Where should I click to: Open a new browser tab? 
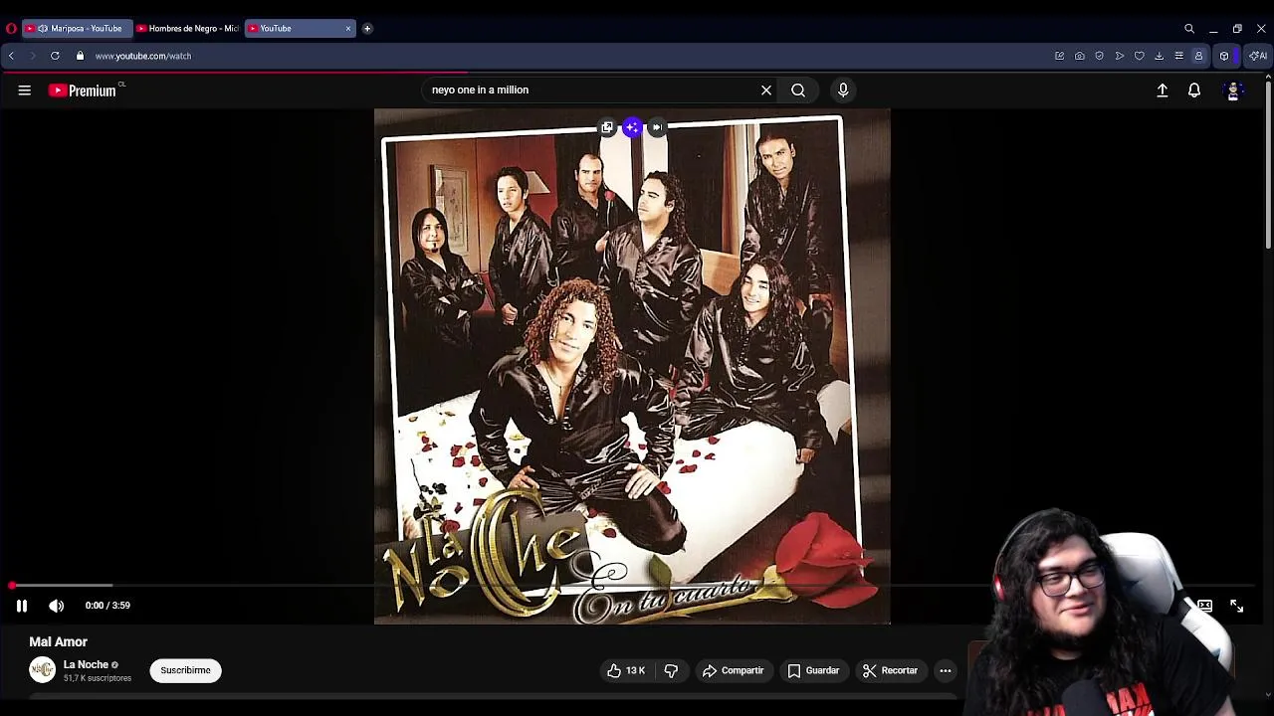(367, 29)
